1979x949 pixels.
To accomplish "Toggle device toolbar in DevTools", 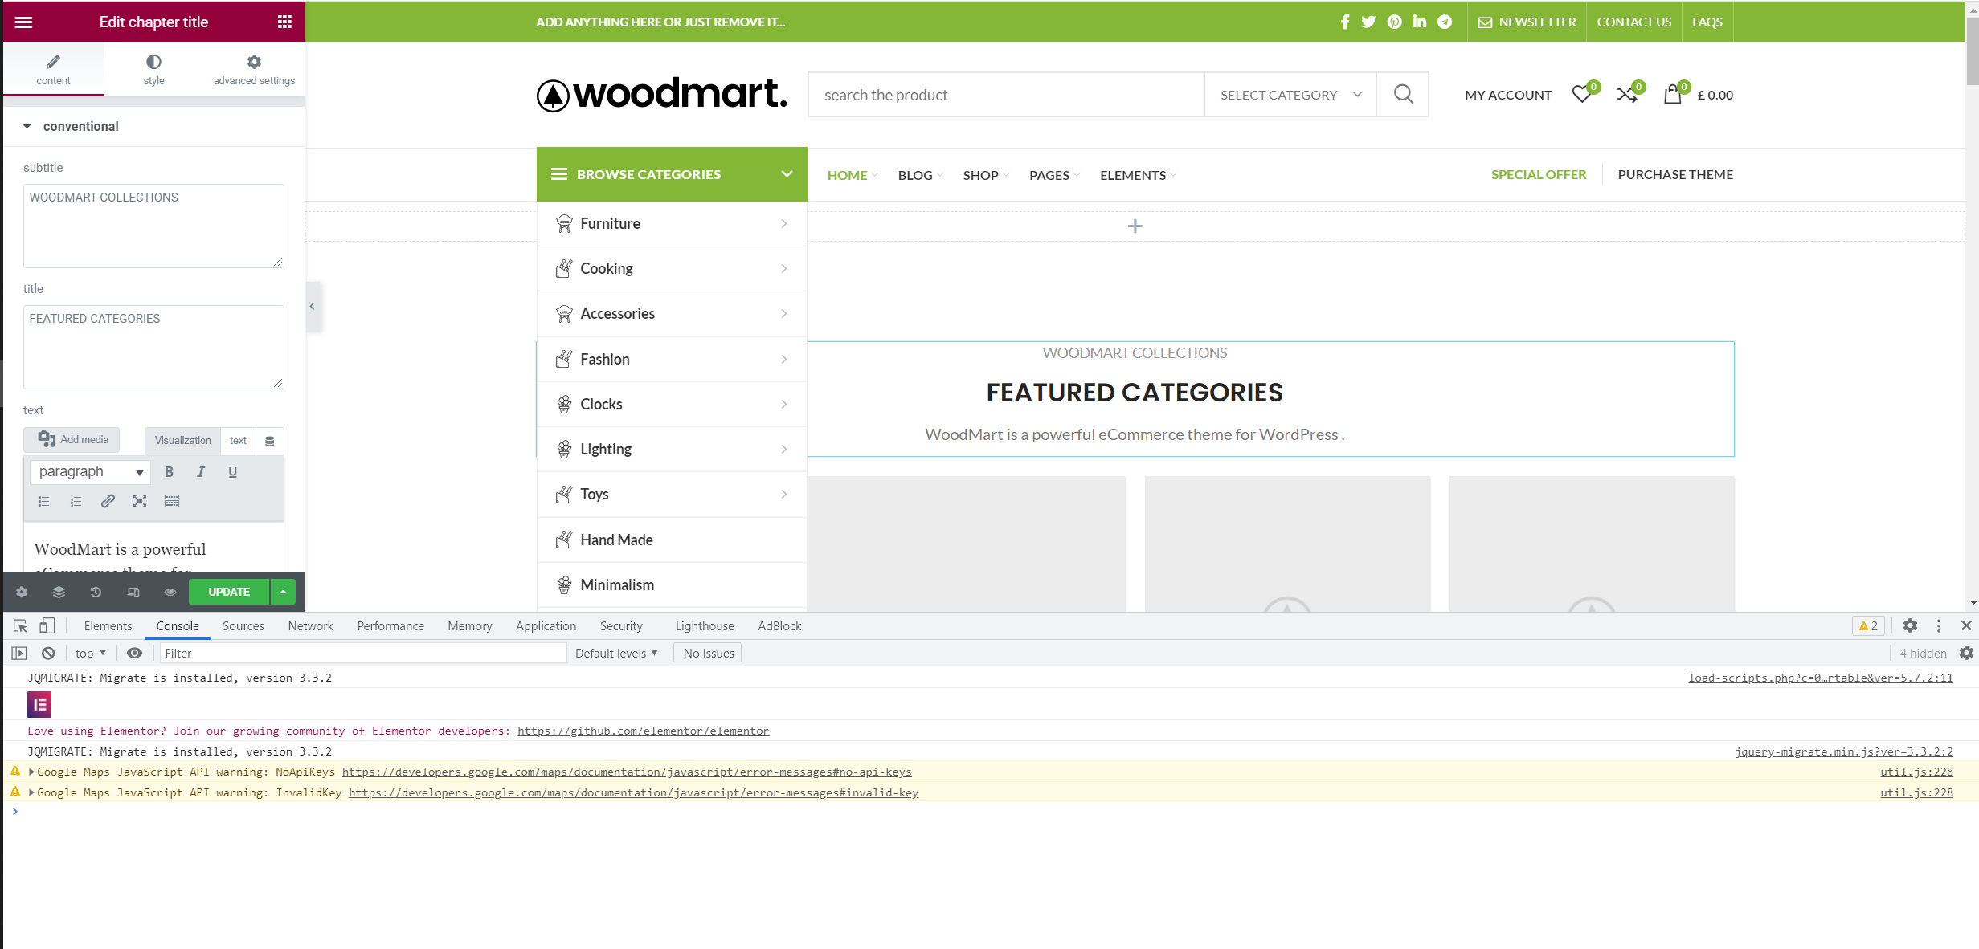I will coord(47,625).
